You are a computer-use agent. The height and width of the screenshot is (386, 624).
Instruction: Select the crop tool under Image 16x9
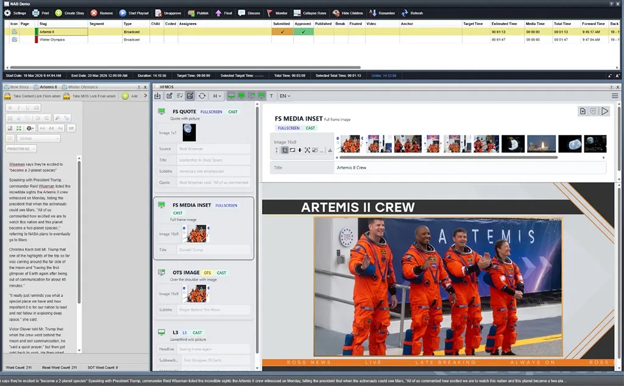[285, 150]
